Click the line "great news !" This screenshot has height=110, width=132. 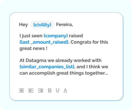coord(33,49)
